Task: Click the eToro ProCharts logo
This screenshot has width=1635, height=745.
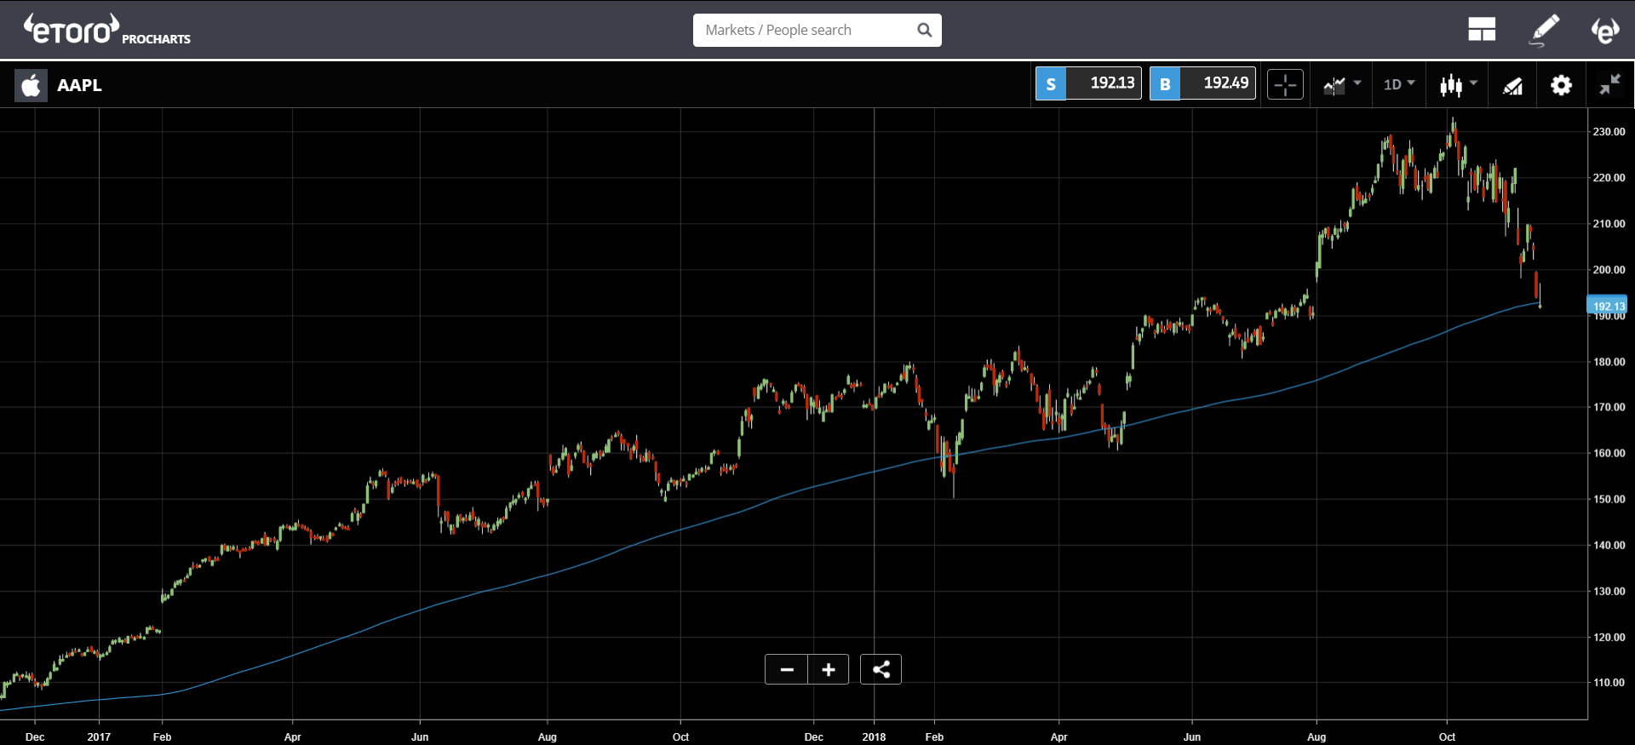Action: [107, 30]
